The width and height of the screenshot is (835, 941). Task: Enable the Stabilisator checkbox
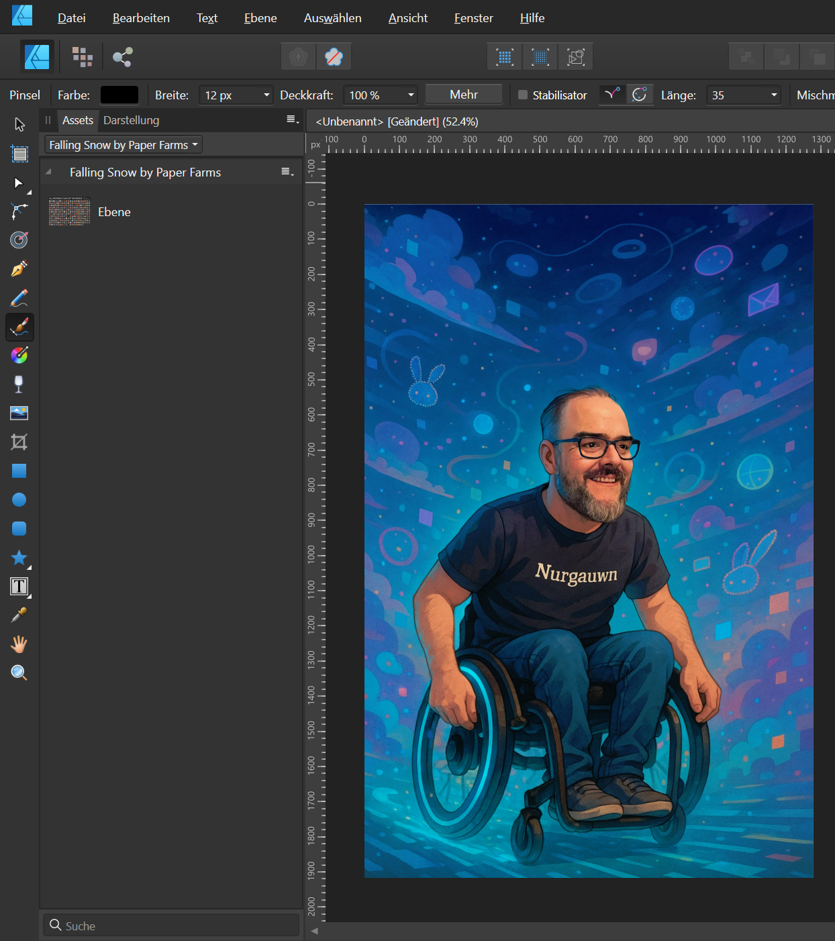[523, 95]
